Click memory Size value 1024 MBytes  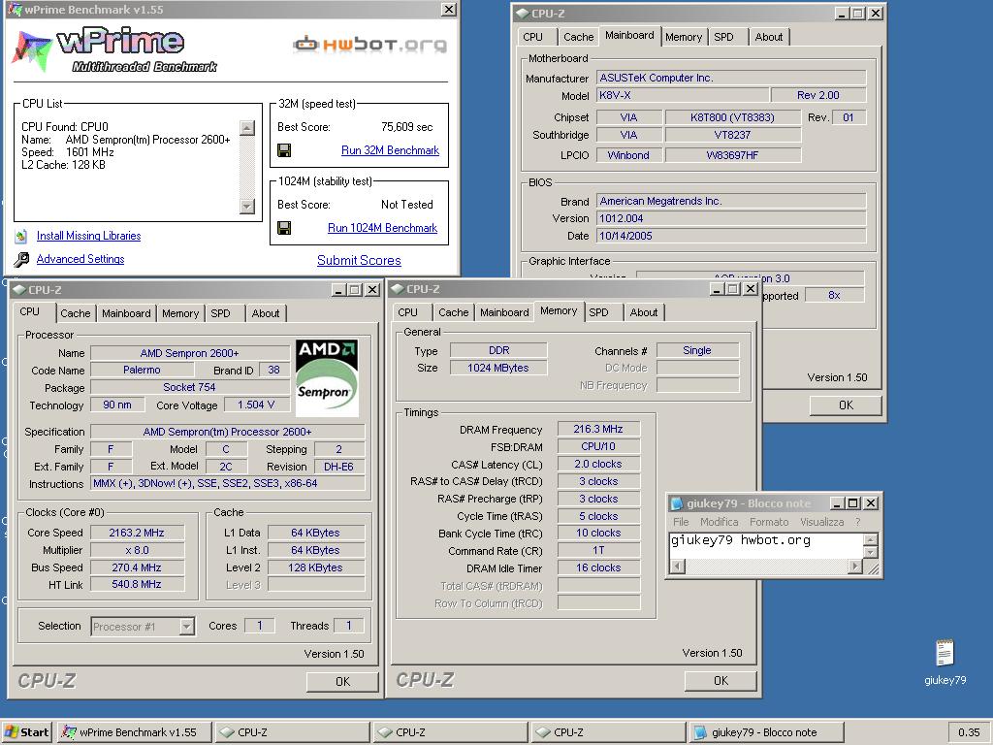point(498,368)
